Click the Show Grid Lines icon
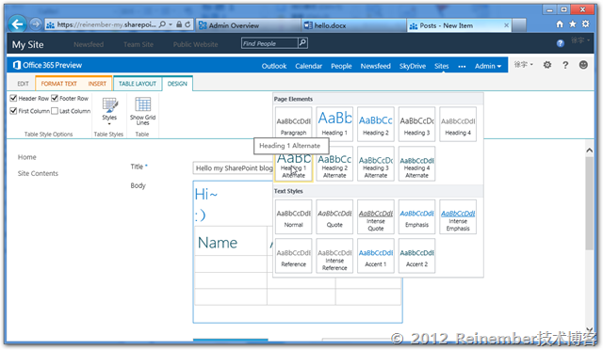Image resolution: width=603 pixels, height=350 pixels. (142, 104)
